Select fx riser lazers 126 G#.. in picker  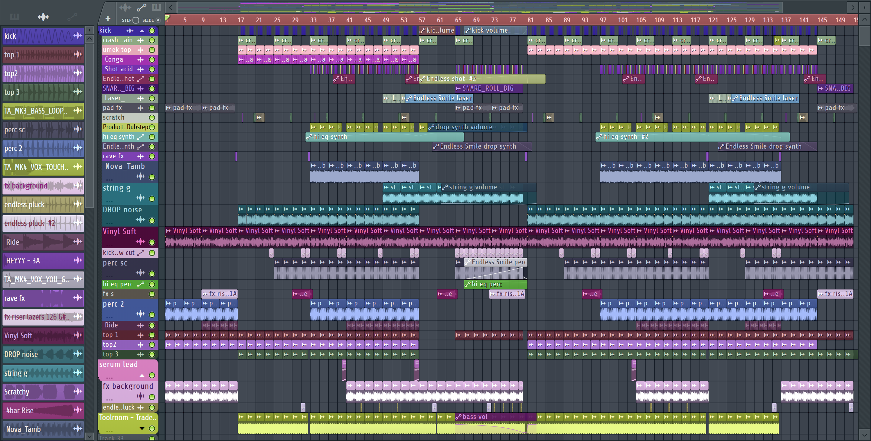point(43,317)
